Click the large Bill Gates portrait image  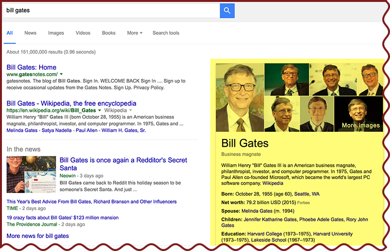240,98
